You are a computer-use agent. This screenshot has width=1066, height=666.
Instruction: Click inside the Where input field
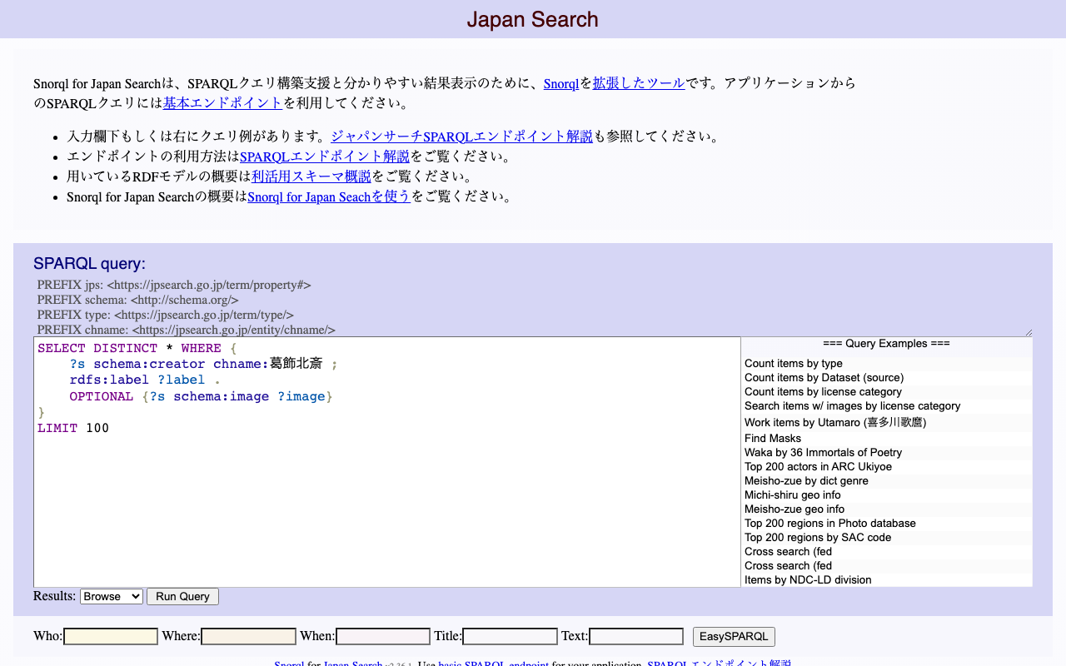click(247, 636)
